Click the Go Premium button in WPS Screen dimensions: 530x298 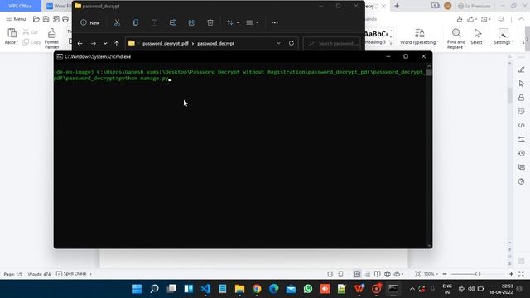pyautogui.click(x=474, y=6)
